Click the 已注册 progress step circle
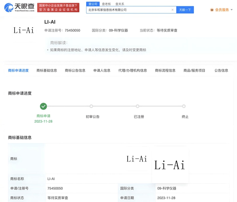 137,106
